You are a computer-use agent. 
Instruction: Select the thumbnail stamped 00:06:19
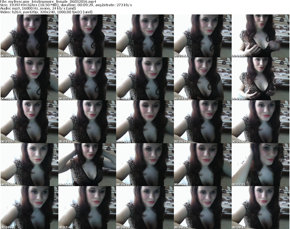click(x=145, y=165)
